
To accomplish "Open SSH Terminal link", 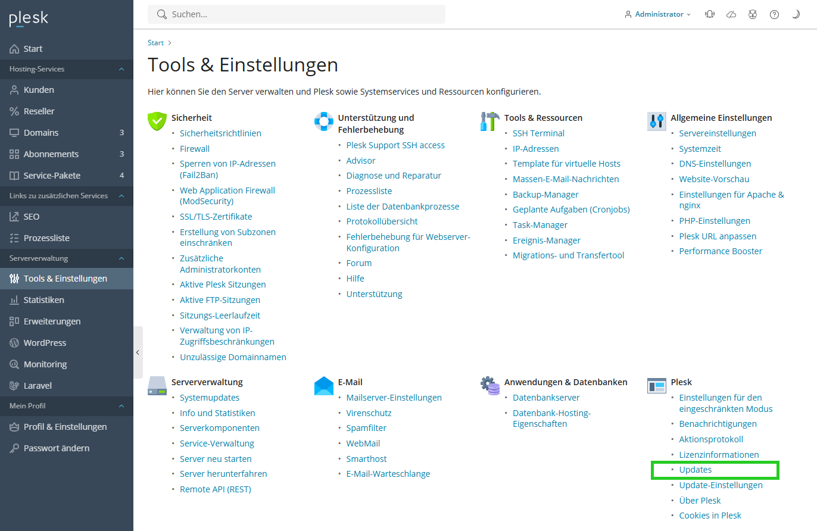I will tap(538, 133).
